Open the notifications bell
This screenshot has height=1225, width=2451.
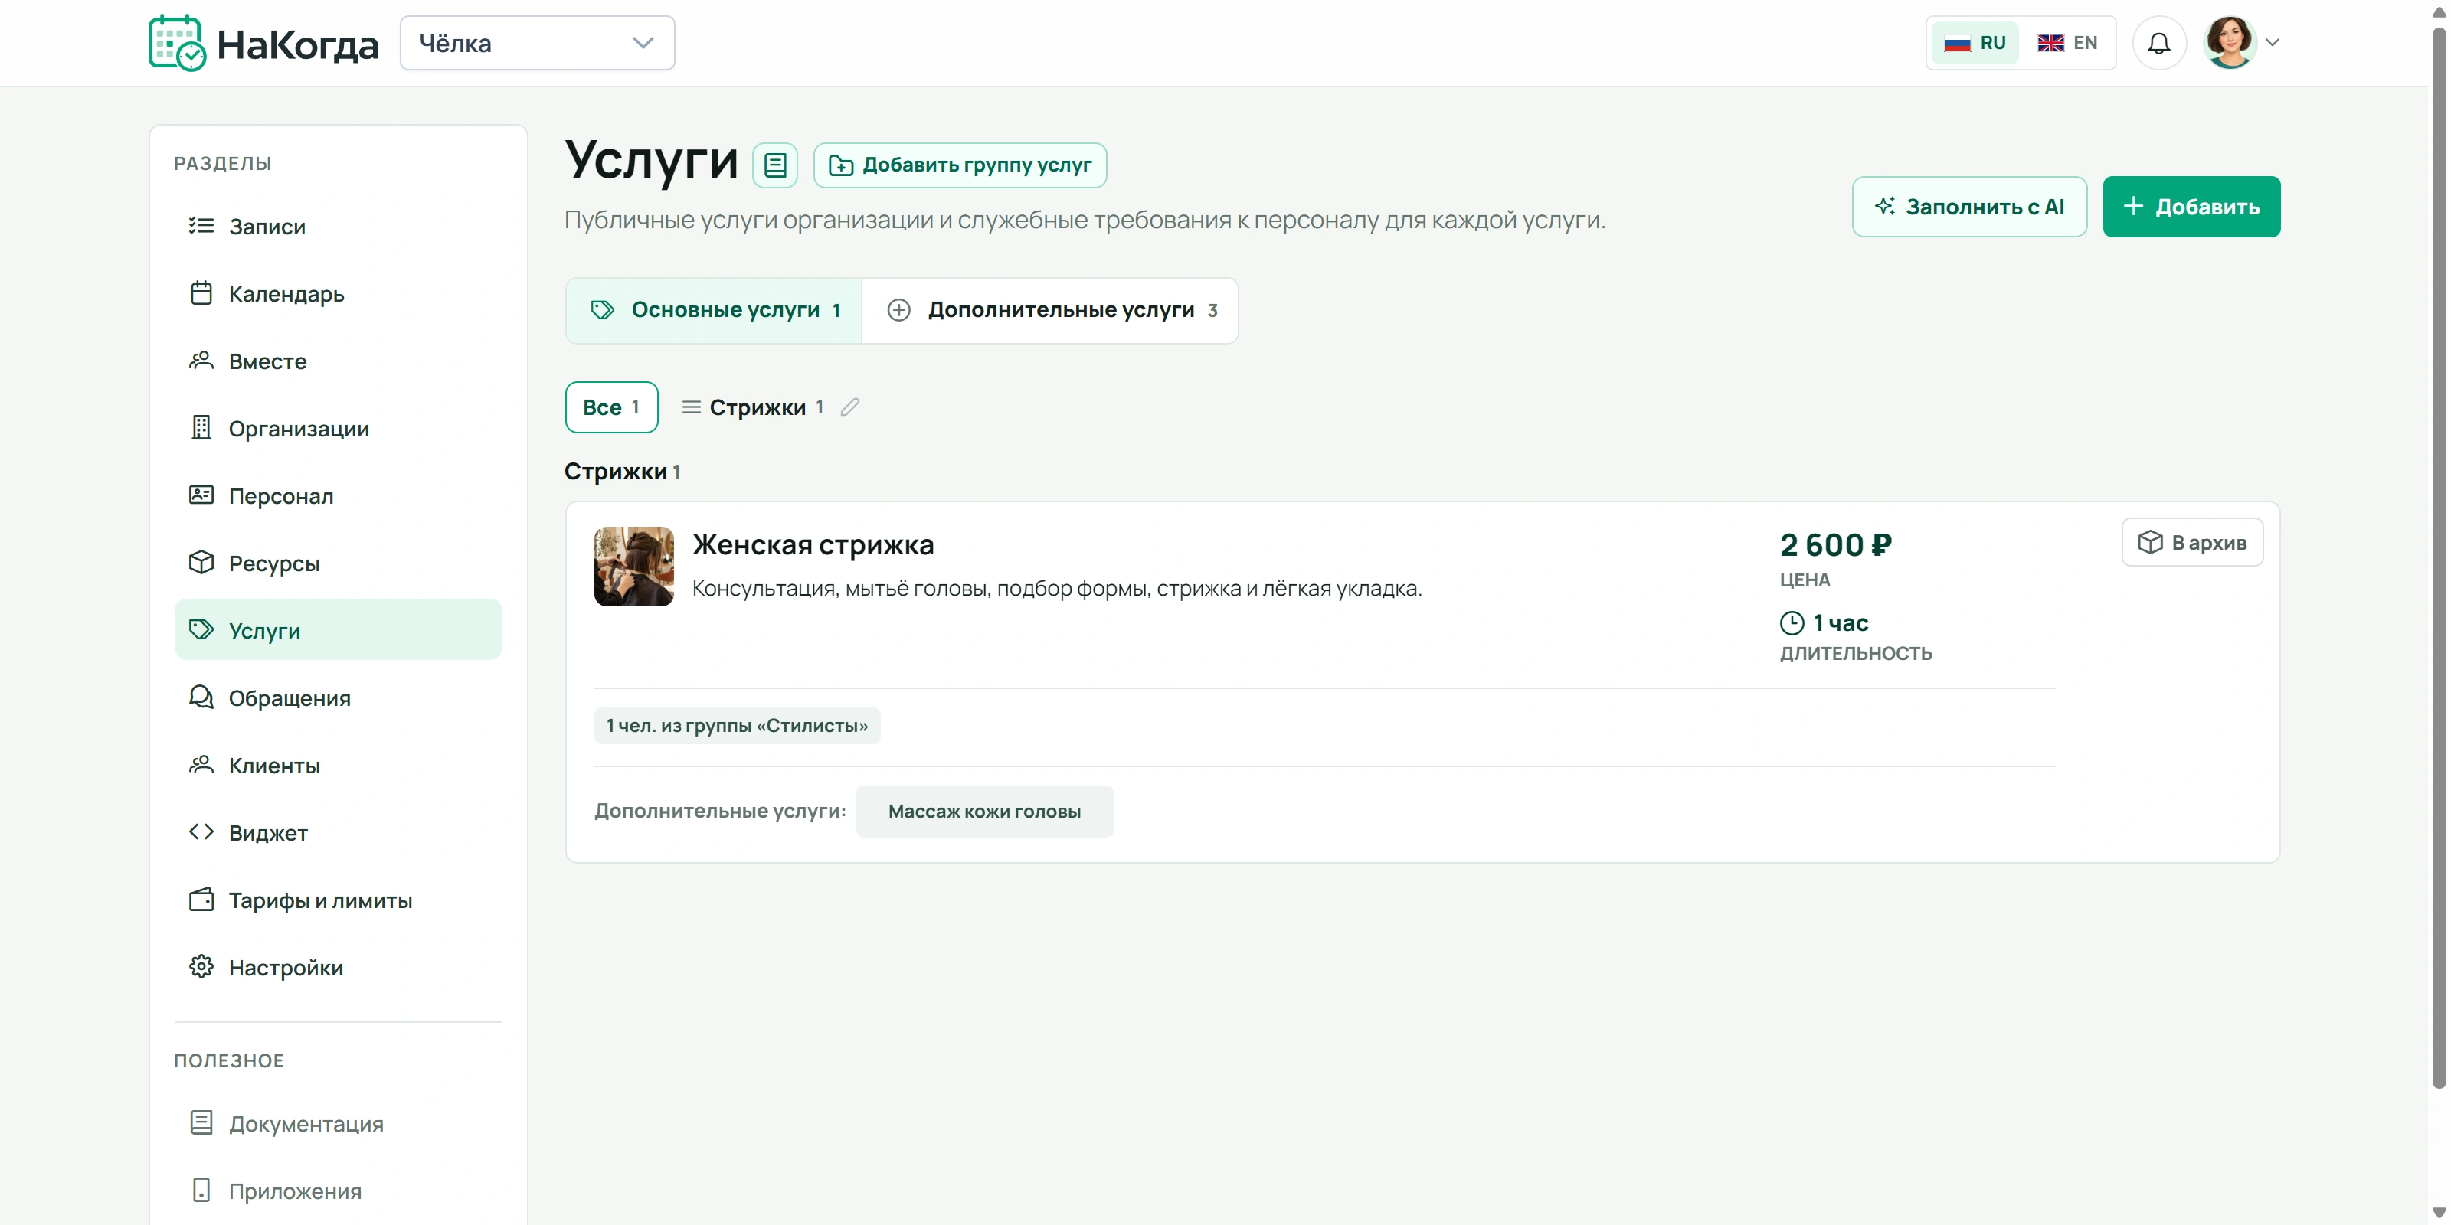pos(2158,43)
